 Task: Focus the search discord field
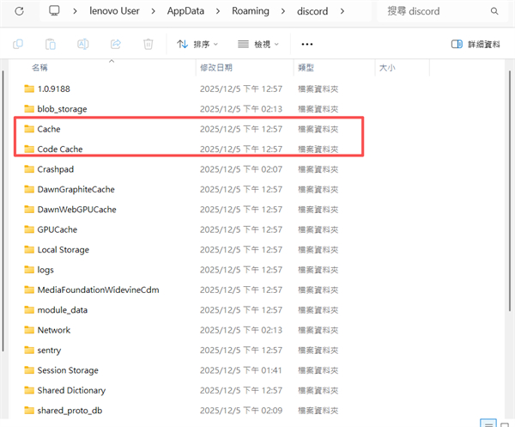pyautogui.click(x=442, y=11)
